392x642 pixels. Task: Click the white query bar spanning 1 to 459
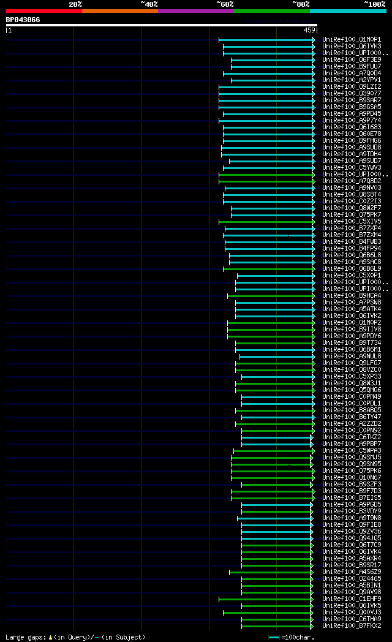click(x=162, y=25)
